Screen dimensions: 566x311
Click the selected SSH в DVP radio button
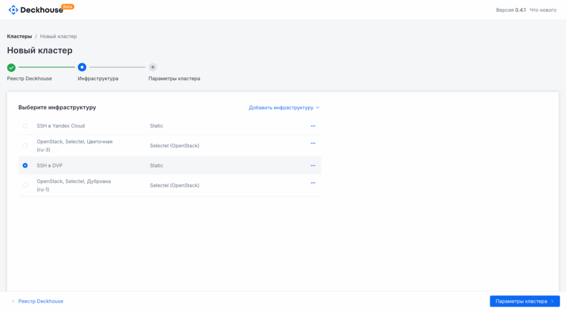point(25,166)
